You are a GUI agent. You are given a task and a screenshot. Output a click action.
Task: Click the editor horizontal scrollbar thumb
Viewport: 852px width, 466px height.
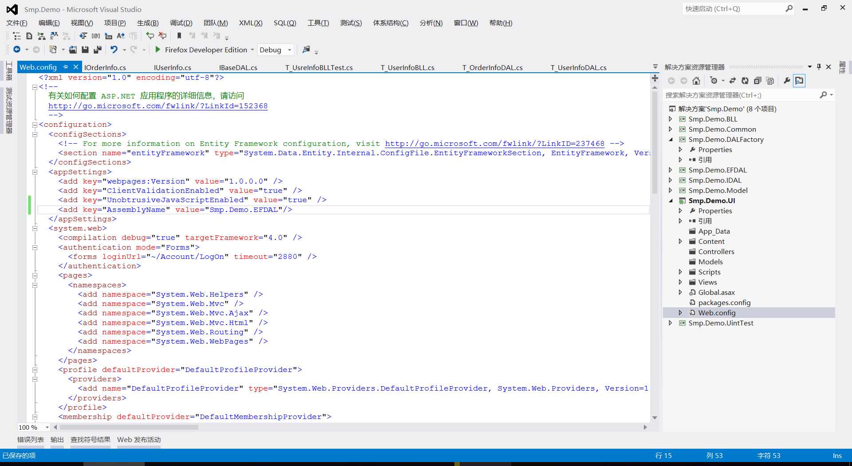coord(129,427)
